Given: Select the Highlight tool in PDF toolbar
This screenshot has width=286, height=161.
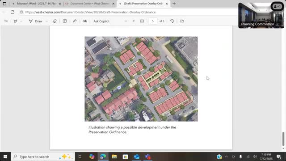Looking at the screenshot, I should (16, 21).
